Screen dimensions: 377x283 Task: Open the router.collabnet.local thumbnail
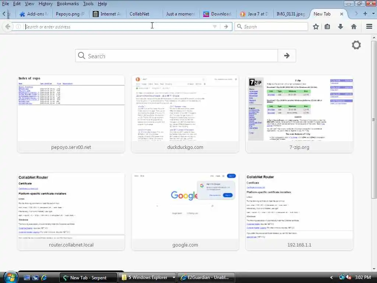71,212
